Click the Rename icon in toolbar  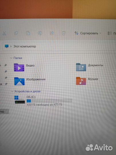[40, 33]
